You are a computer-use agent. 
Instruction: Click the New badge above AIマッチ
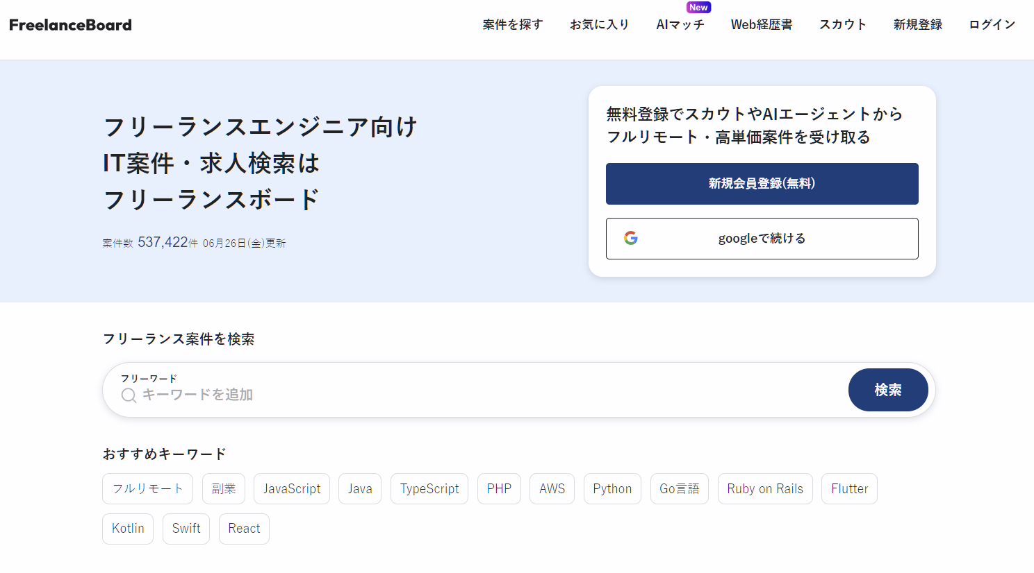(698, 8)
